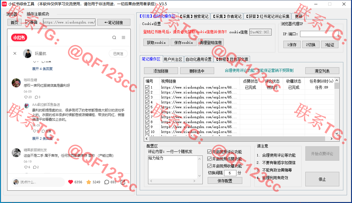Click the share icon in the note's bottom bar
The width and height of the screenshot is (352, 203).
[123, 182]
